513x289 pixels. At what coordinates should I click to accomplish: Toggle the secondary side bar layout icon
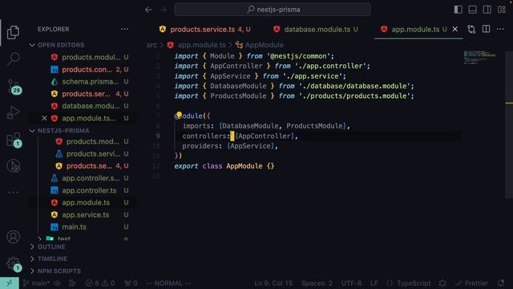tap(487, 10)
